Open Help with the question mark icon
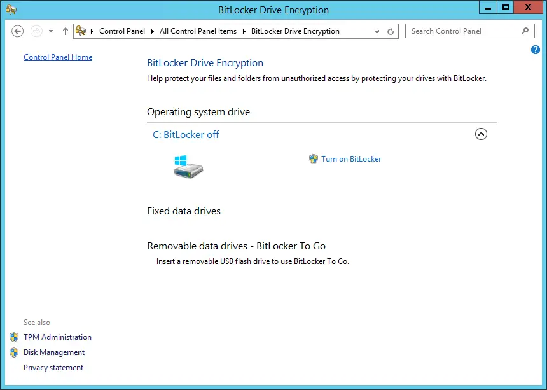Image resolution: width=547 pixels, height=390 pixels. click(535, 50)
